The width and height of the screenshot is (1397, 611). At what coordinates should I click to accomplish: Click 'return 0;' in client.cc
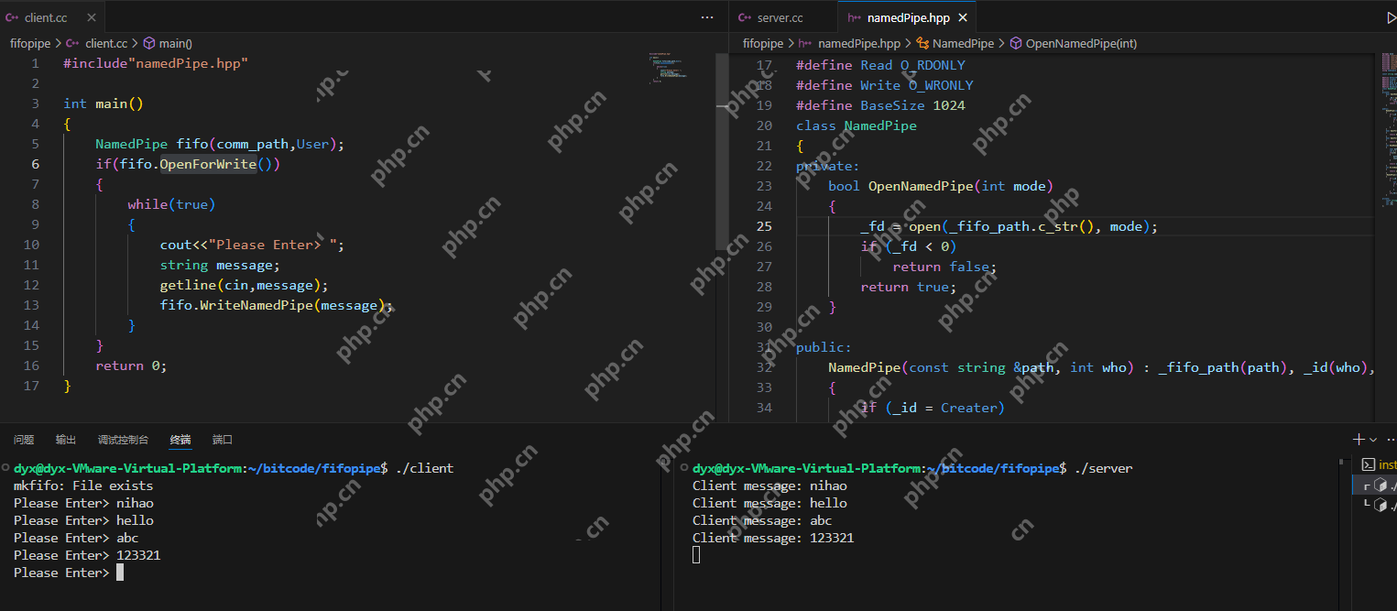(x=131, y=366)
